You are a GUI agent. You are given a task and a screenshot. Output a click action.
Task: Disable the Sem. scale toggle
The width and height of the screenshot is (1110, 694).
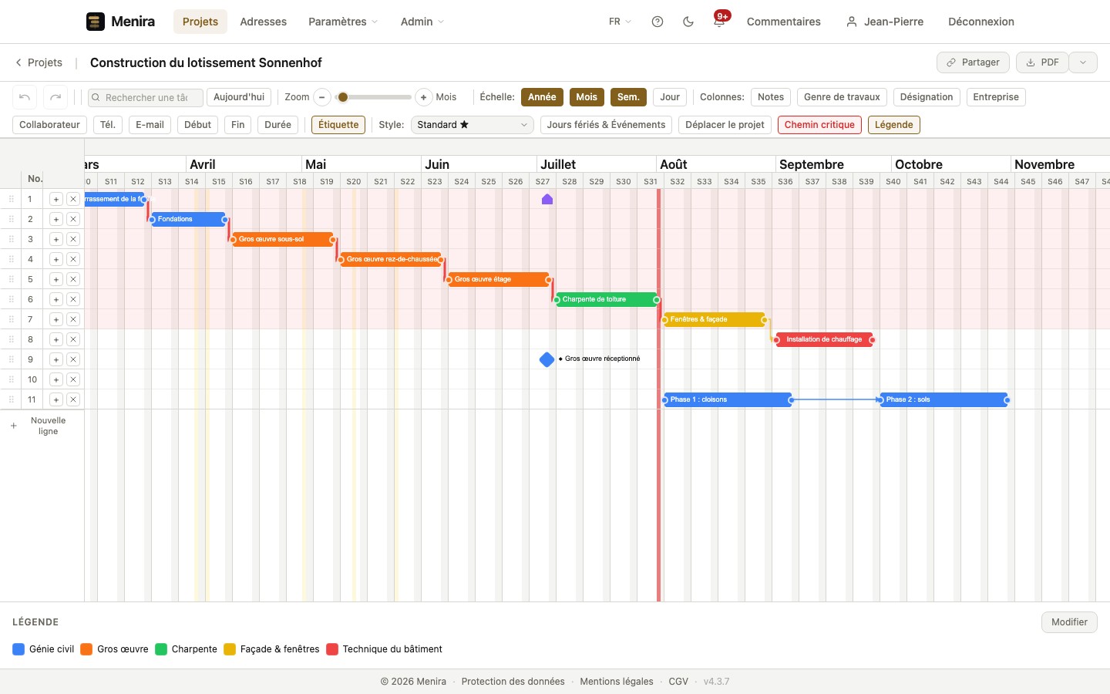(x=628, y=97)
